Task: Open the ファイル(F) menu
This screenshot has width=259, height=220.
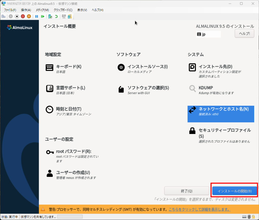Action: (10, 10)
